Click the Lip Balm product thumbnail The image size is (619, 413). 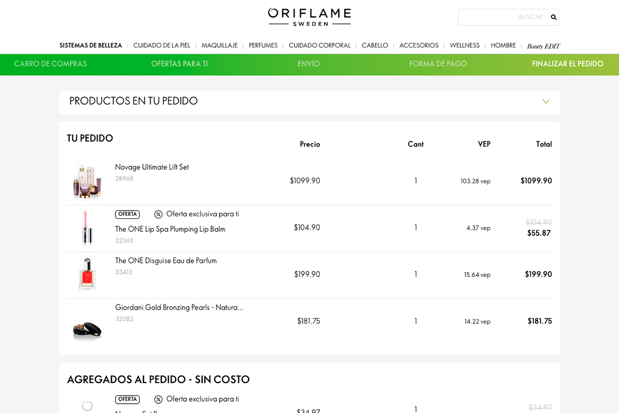(x=87, y=228)
